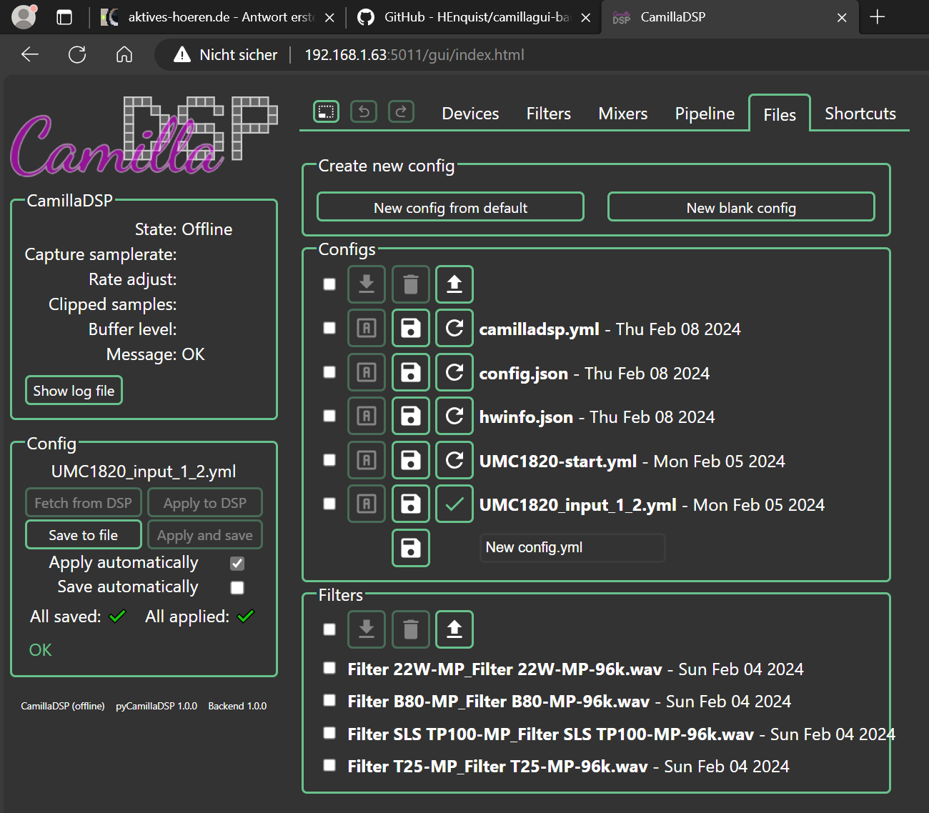929x813 pixels.
Task: Check the Filter B80-MP checkbox
Action: click(x=329, y=700)
